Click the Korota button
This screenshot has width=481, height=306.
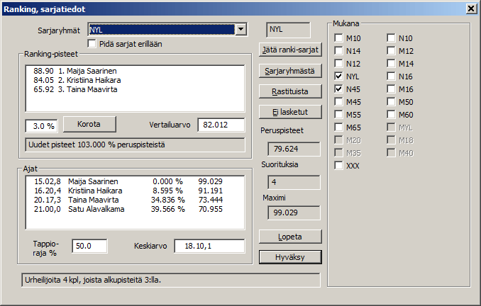pos(89,123)
